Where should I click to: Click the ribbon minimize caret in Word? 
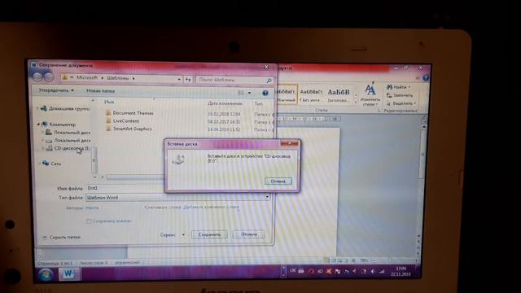click(418, 78)
